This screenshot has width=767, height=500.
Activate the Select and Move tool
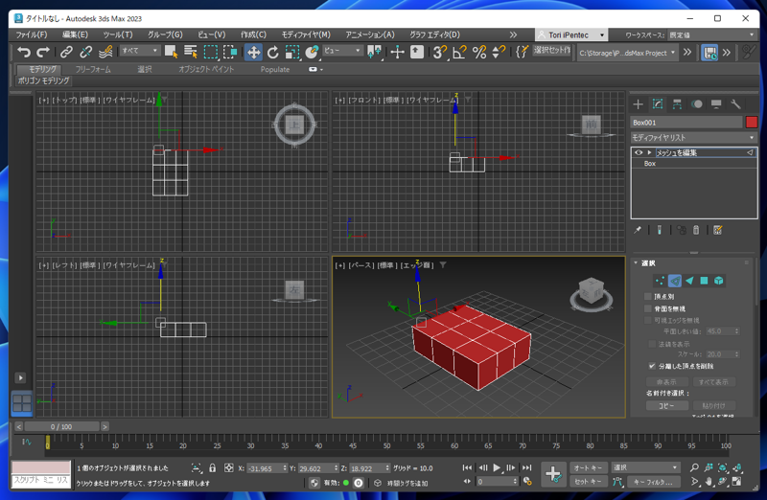tap(253, 52)
